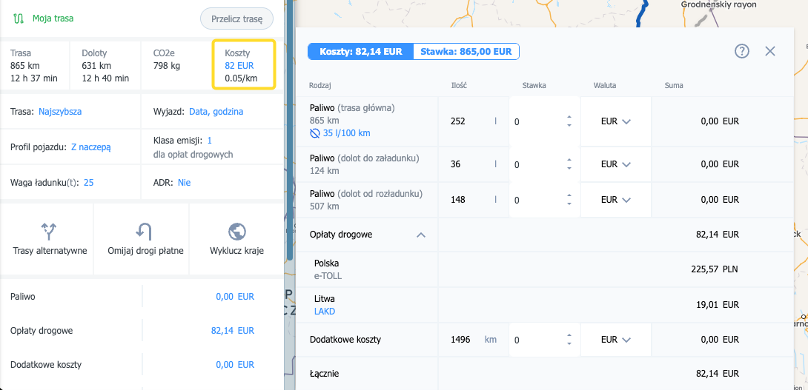Decrease Dodatkowe koszty rate with stepper
The height and width of the screenshot is (390, 808).
pyautogui.click(x=569, y=344)
